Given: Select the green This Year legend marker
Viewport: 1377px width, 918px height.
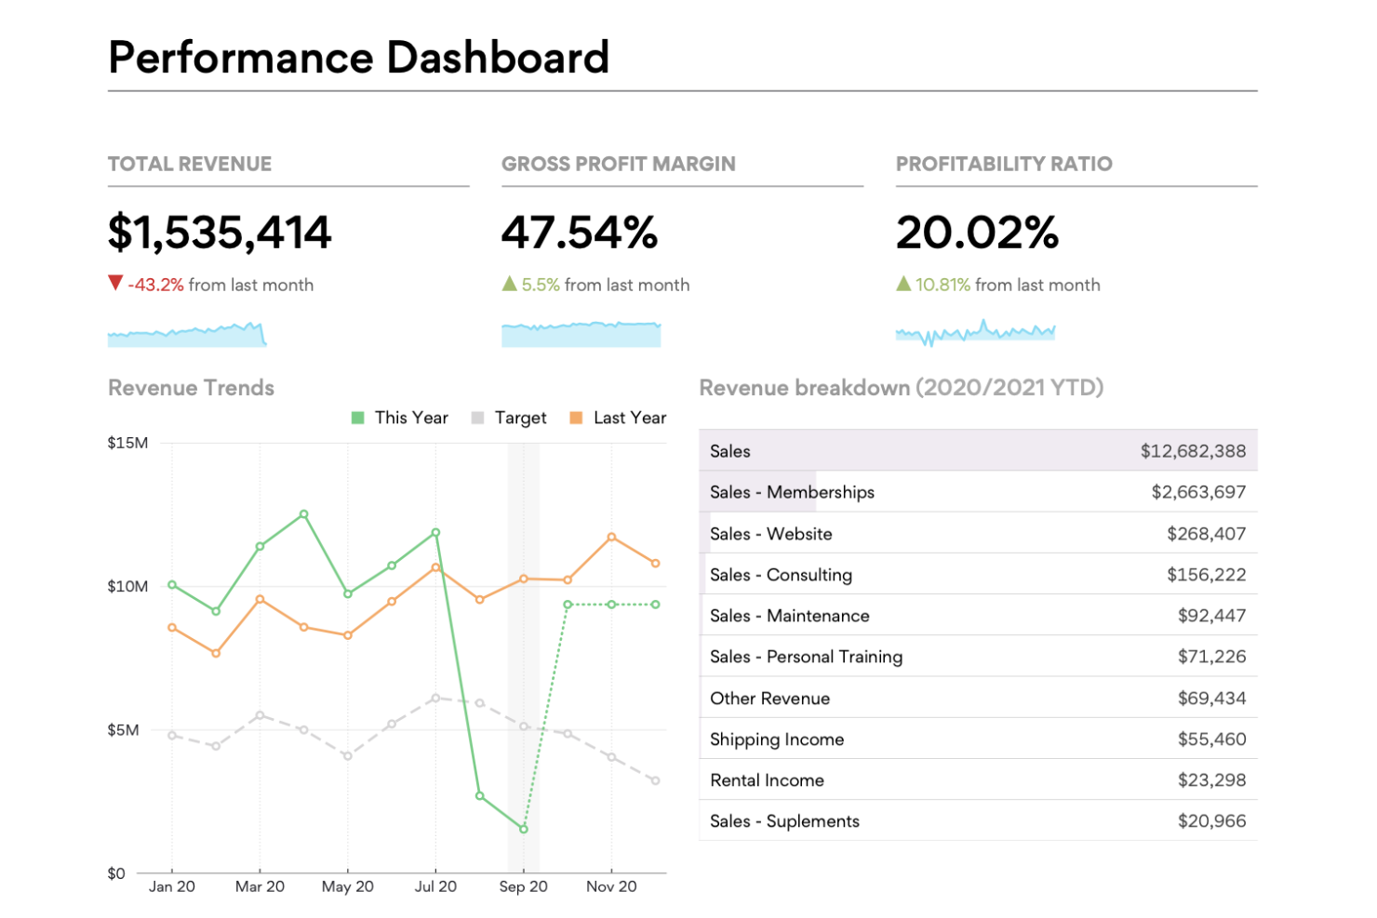Looking at the screenshot, I should tap(358, 418).
